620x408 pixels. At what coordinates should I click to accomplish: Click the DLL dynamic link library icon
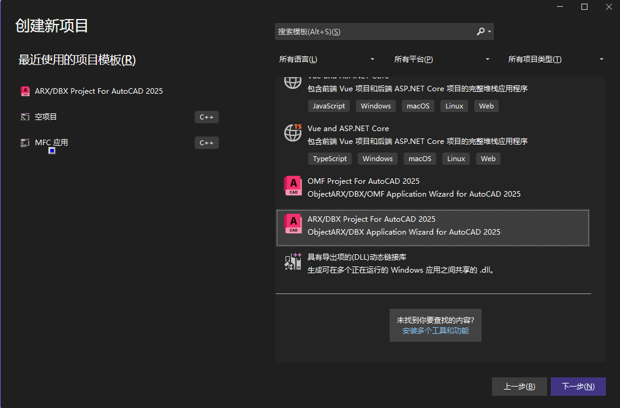click(293, 262)
